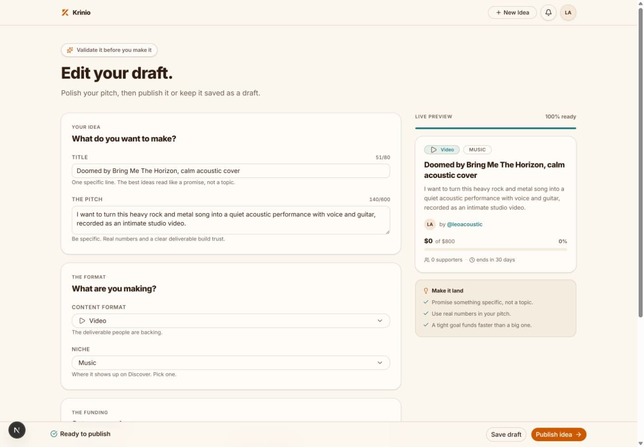Click the 0% funded percentage text
This screenshot has height=447, width=644.
(x=563, y=242)
